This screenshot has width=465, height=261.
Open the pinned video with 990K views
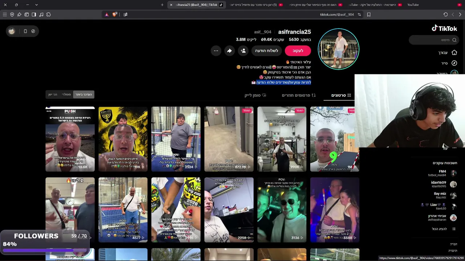coord(282,139)
